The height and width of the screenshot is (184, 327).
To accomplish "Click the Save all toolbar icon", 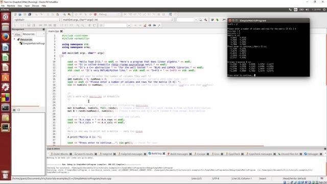I will point(30,14).
